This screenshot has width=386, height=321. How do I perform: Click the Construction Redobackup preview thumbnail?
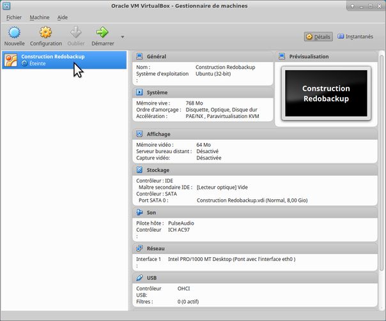click(x=326, y=93)
